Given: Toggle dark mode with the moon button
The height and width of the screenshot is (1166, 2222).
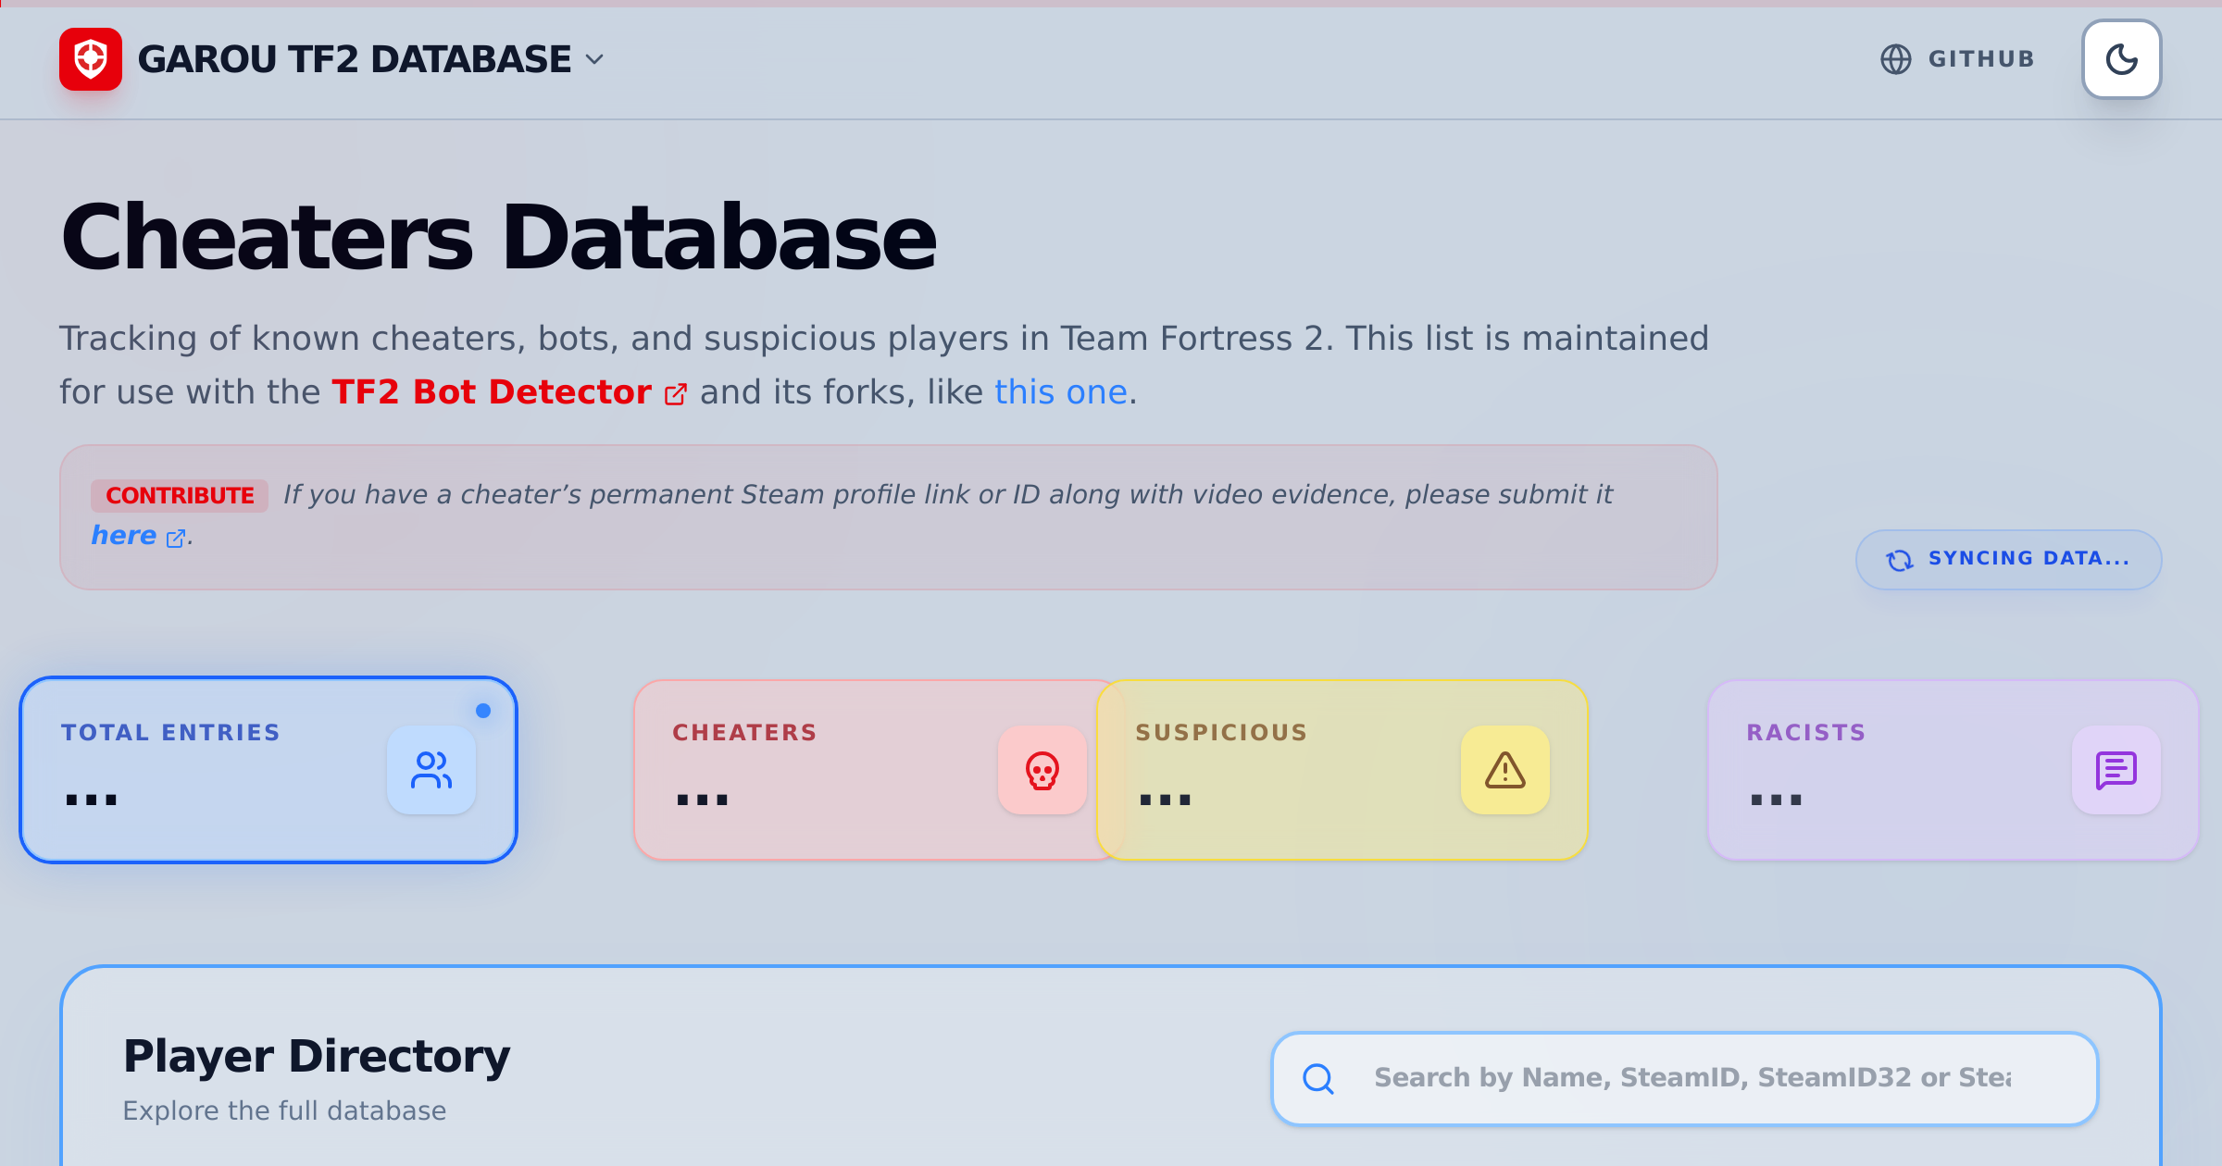Looking at the screenshot, I should (2122, 59).
